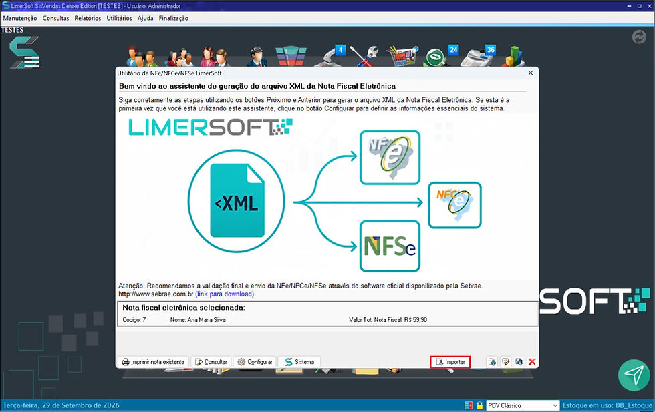Open the shopping cart icon
This screenshot has width=655, height=412.
tap(402, 56)
